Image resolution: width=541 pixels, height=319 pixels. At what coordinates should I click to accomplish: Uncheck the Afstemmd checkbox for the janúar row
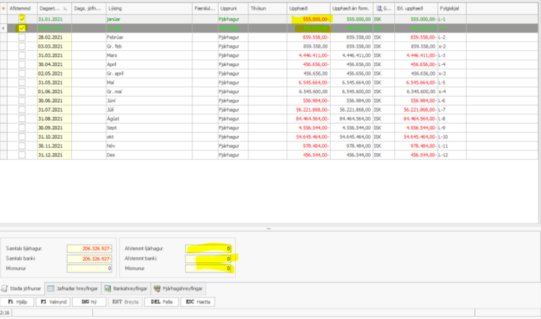(22, 19)
